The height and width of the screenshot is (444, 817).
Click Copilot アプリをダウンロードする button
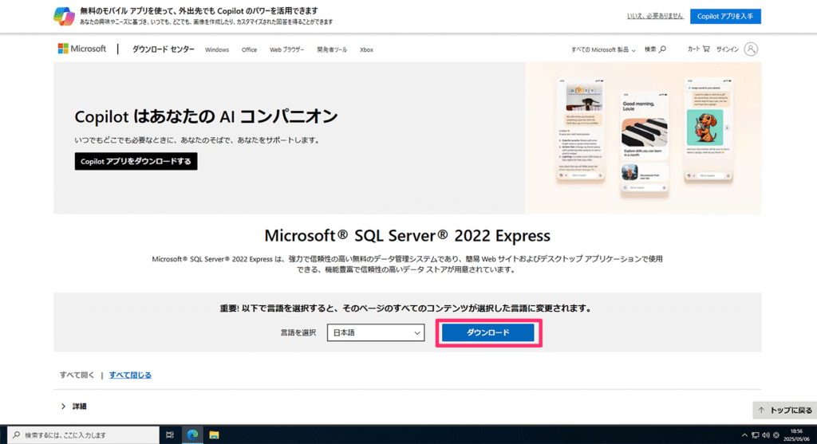(x=136, y=161)
